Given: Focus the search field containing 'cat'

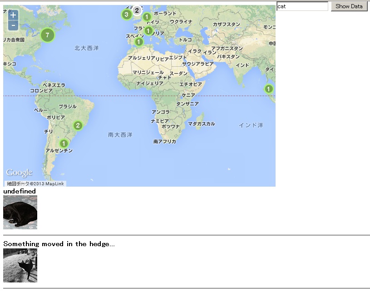Looking at the screenshot, I should pyautogui.click(x=302, y=6).
